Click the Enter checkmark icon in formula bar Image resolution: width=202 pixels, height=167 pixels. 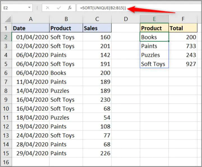59,8
